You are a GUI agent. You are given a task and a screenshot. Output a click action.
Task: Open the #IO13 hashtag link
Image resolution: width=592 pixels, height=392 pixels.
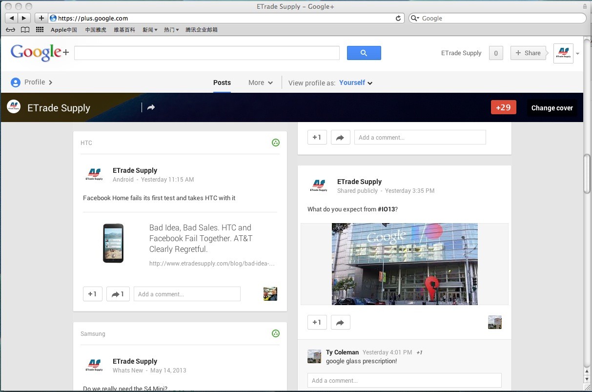point(387,209)
